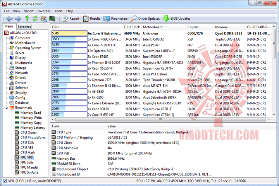
Task: Expand the Storage node arrow
Action: (7, 68)
